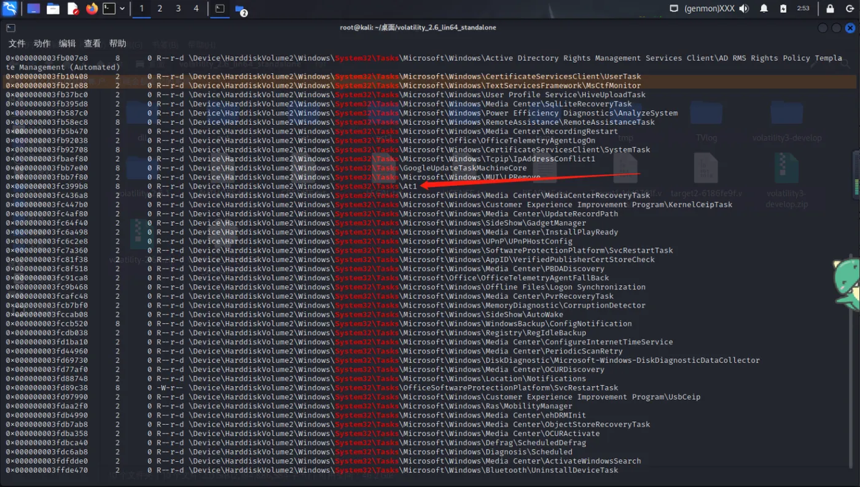Minimize the terminal window
Viewport: 860px width, 487px height.
[823, 28]
